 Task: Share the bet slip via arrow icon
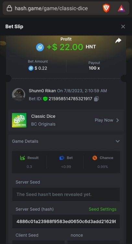[x=118, y=41]
